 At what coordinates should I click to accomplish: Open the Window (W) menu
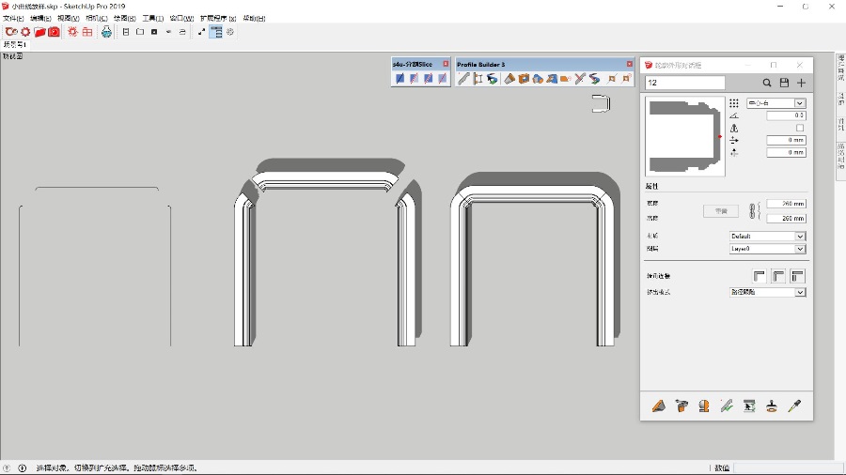pyautogui.click(x=181, y=19)
